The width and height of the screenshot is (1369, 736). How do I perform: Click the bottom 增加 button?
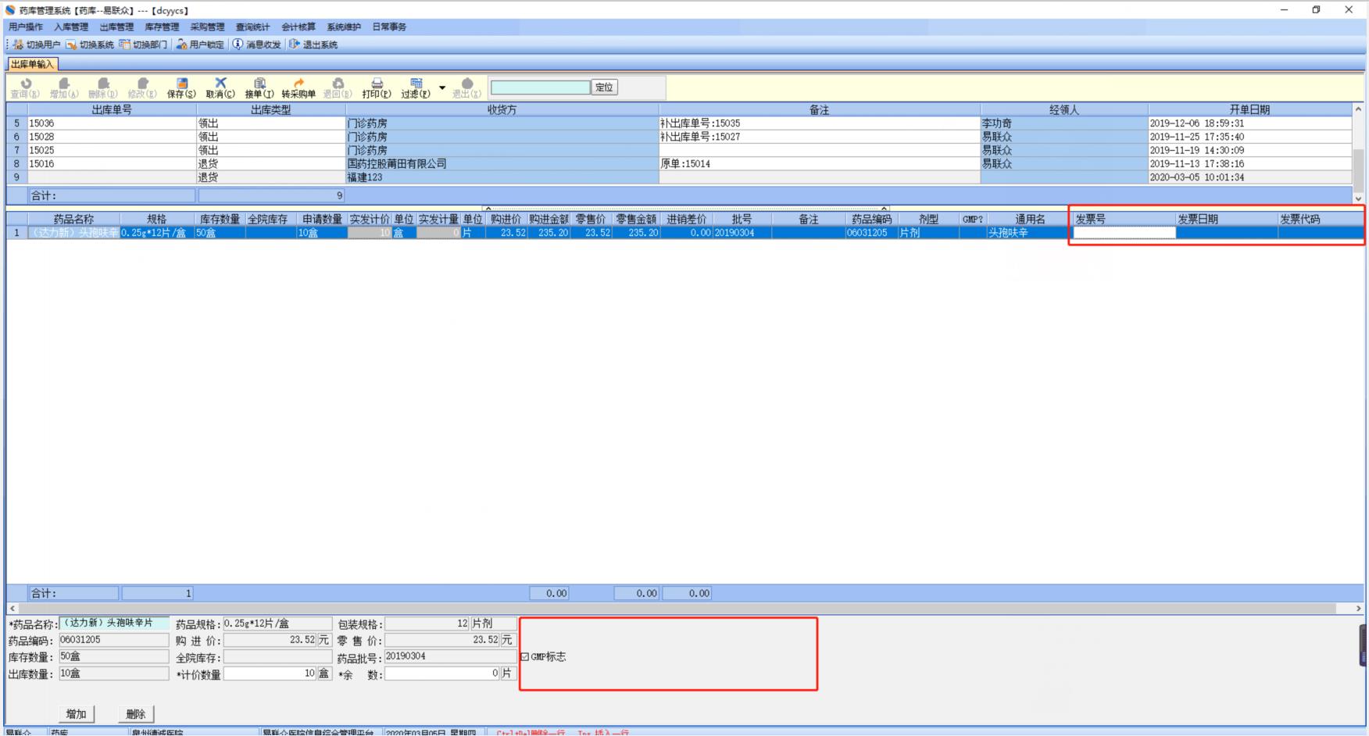click(77, 714)
